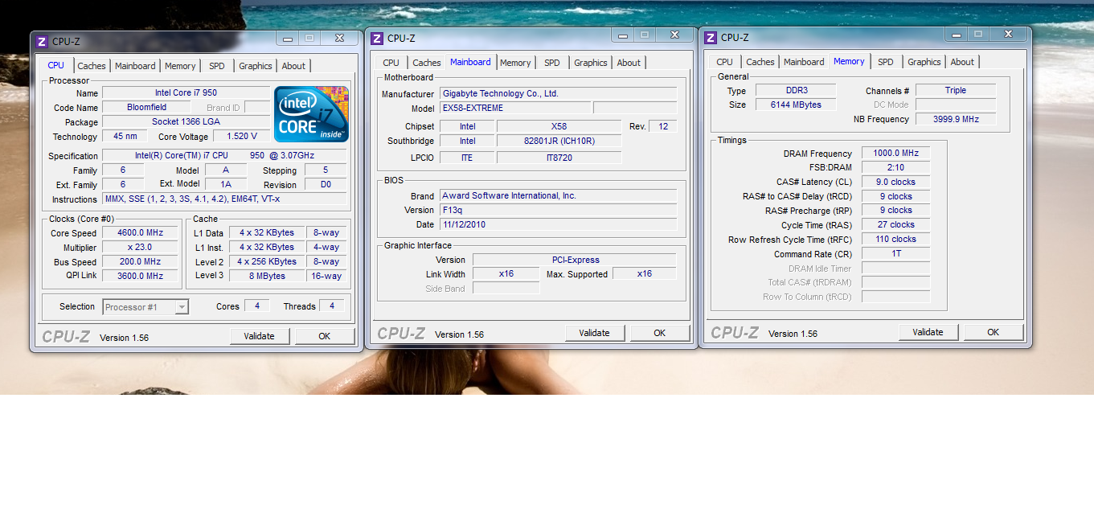This screenshot has width=1094, height=521.
Task: Select SPD tab in left CPU-Z window
Action: 217,66
